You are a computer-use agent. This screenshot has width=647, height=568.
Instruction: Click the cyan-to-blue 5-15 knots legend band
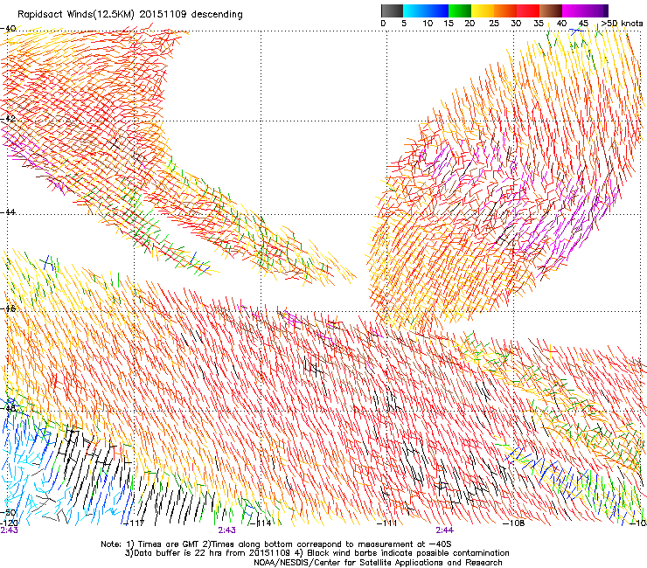click(x=426, y=10)
